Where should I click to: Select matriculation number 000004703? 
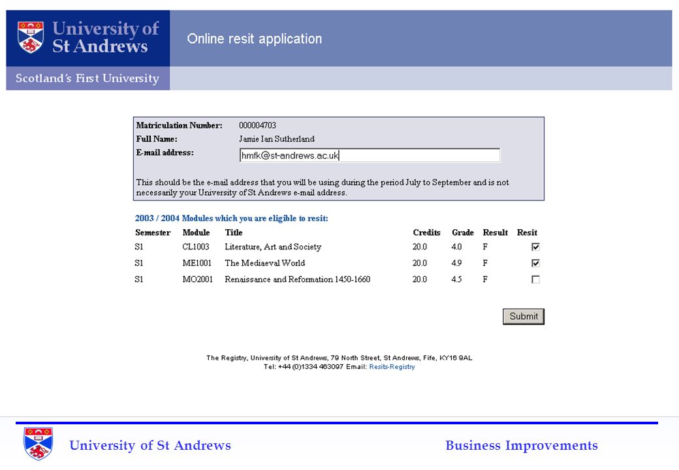[257, 125]
